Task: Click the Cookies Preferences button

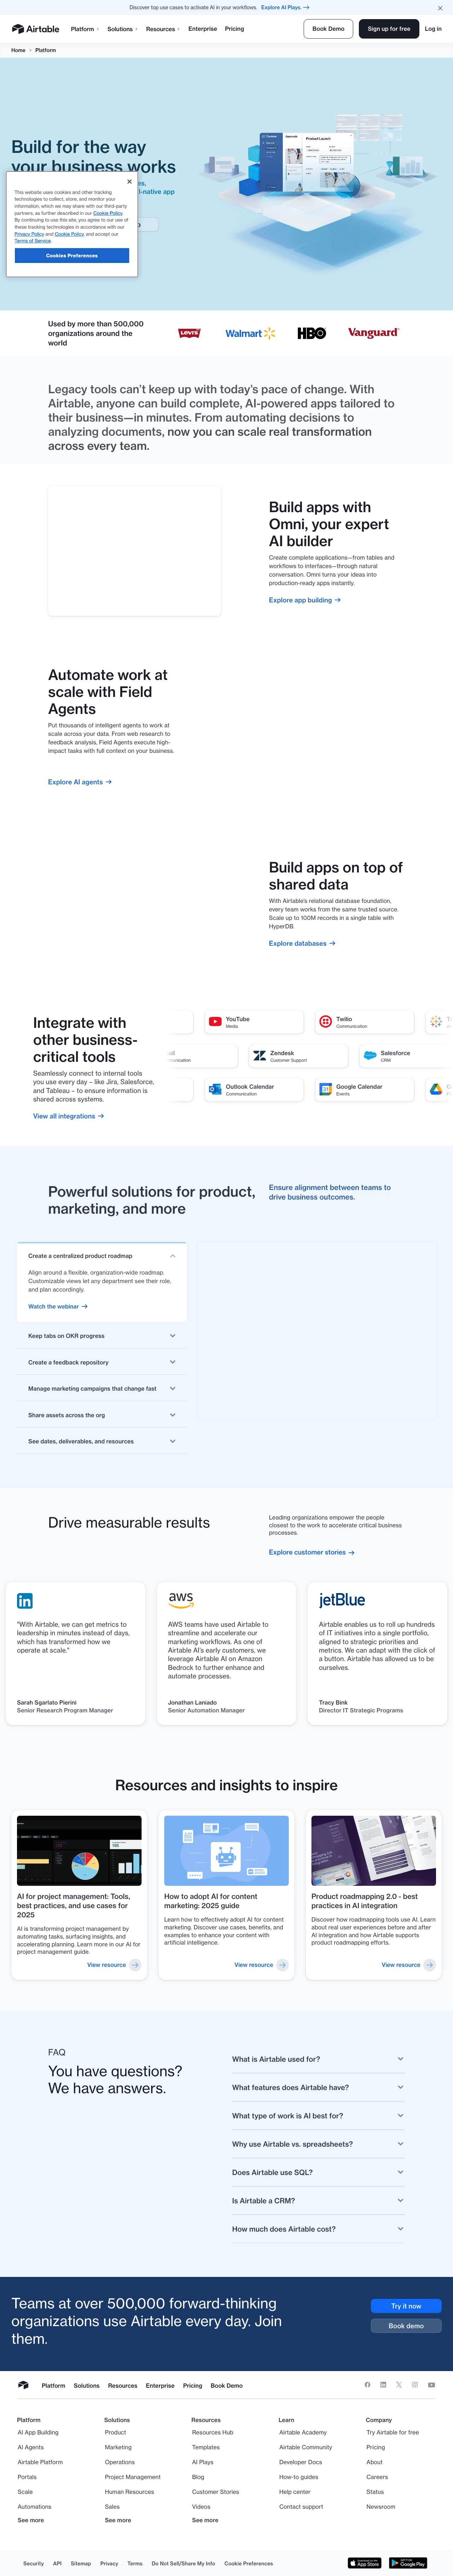Action: 72,256
